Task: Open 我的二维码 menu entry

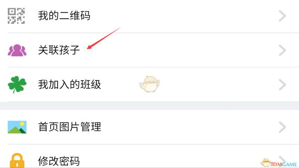Action: point(149,16)
